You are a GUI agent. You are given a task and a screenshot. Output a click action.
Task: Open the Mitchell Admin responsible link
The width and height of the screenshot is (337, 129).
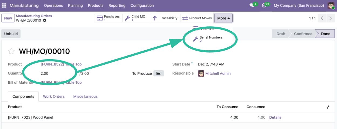218,74
